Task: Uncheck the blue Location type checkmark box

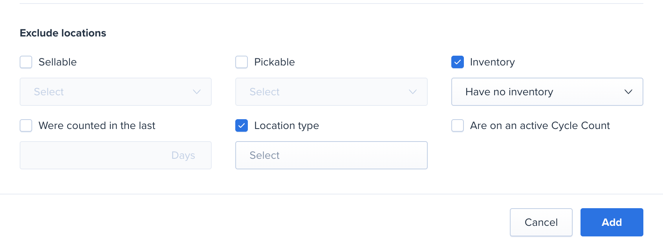Action: [x=242, y=125]
